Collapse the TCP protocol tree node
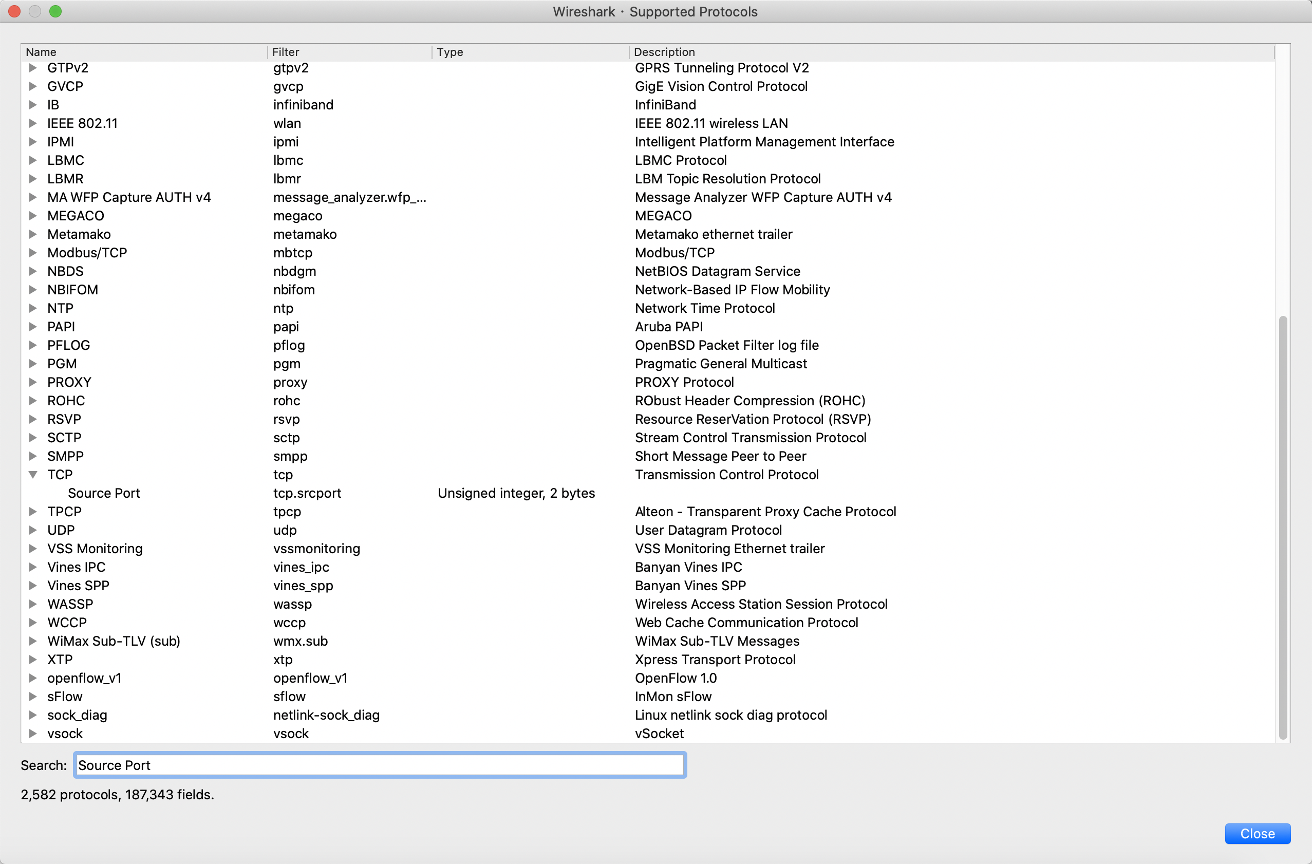The width and height of the screenshot is (1312, 864). pyautogui.click(x=33, y=475)
